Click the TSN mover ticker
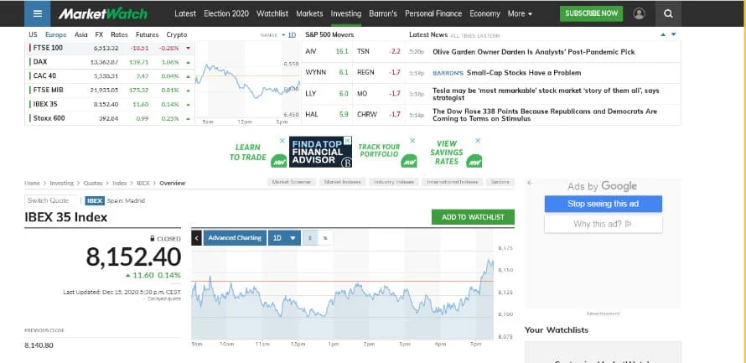 pyautogui.click(x=363, y=52)
